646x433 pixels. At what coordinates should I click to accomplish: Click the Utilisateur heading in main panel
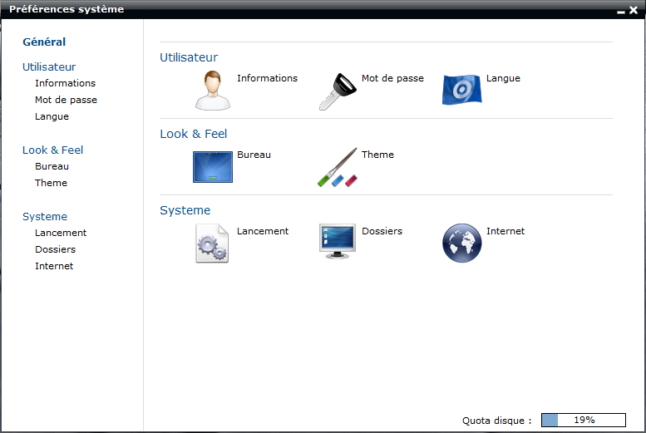pyautogui.click(x=189, y=57)
